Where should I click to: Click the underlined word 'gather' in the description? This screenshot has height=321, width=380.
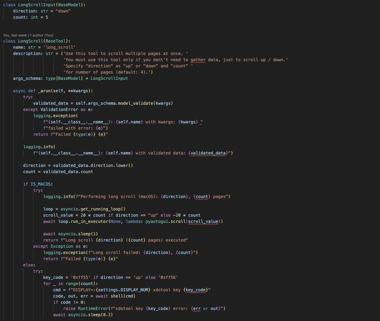(198, 60)
